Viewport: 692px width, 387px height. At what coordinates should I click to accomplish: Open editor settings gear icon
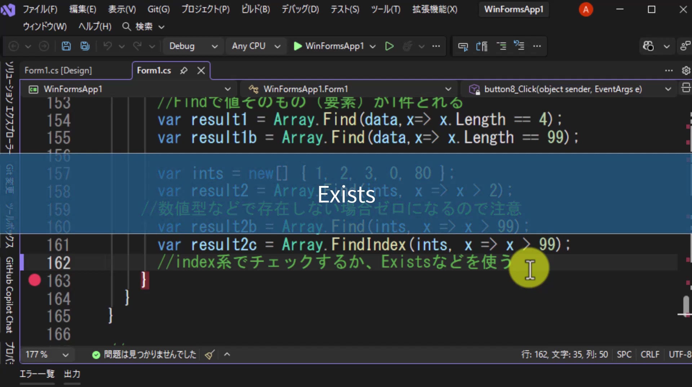[x=686, y=70]
